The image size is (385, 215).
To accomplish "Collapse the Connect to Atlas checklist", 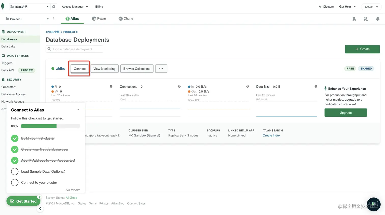I will point(78,110).
